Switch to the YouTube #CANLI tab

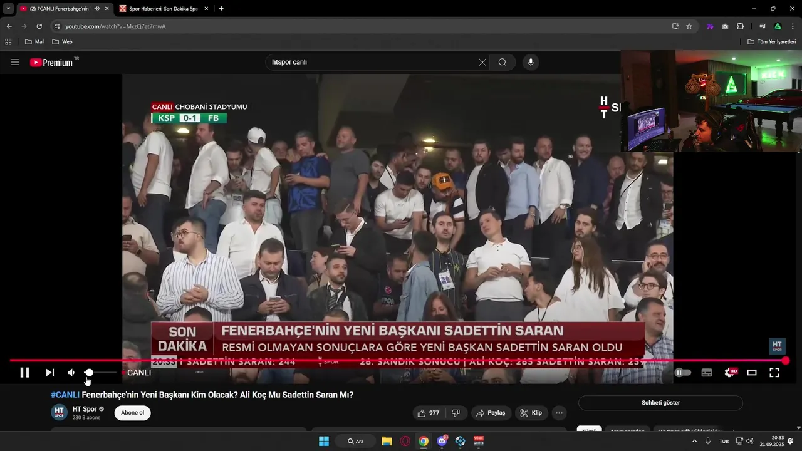(60, 8)
